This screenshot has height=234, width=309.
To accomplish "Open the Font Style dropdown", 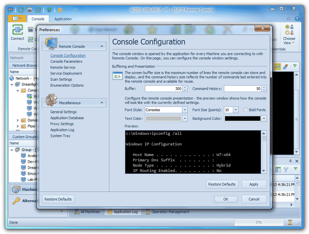I will pyautogui.click(x=185, y=110).
